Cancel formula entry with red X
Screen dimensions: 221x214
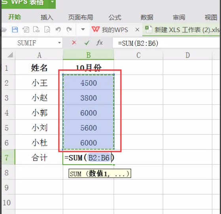click(x=74, y=43)
